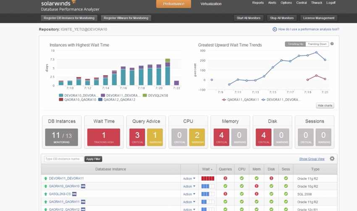The width and height of the screenshot is (357, 211).
Task: Open the Action dropdown for QAORA10_QAORA10
Action: click(189, 186)
